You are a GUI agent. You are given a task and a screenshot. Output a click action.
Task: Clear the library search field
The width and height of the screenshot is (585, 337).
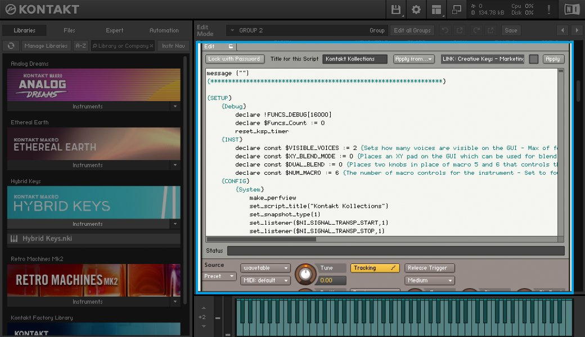pos(151,46)
